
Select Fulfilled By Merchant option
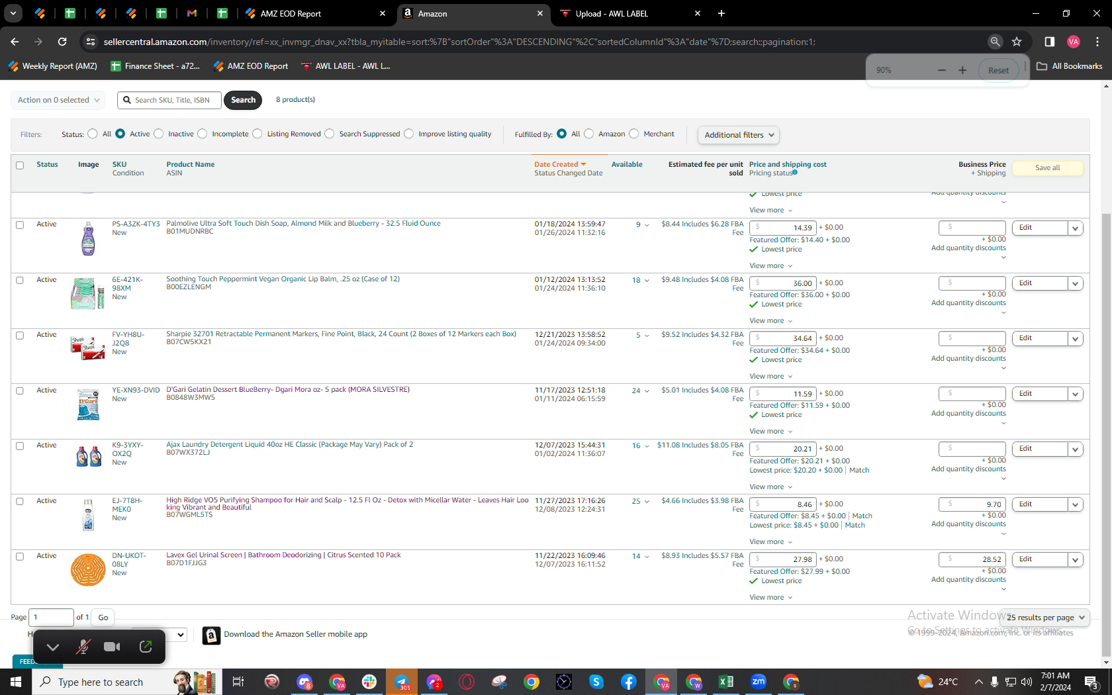click(634, 134)
